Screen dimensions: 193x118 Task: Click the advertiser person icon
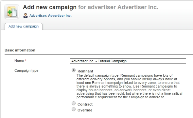26,15
